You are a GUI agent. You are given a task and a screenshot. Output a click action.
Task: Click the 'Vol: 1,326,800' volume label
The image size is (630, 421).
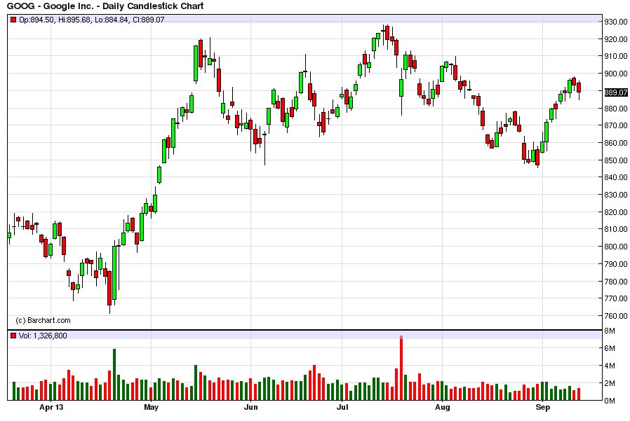[43, 336]
